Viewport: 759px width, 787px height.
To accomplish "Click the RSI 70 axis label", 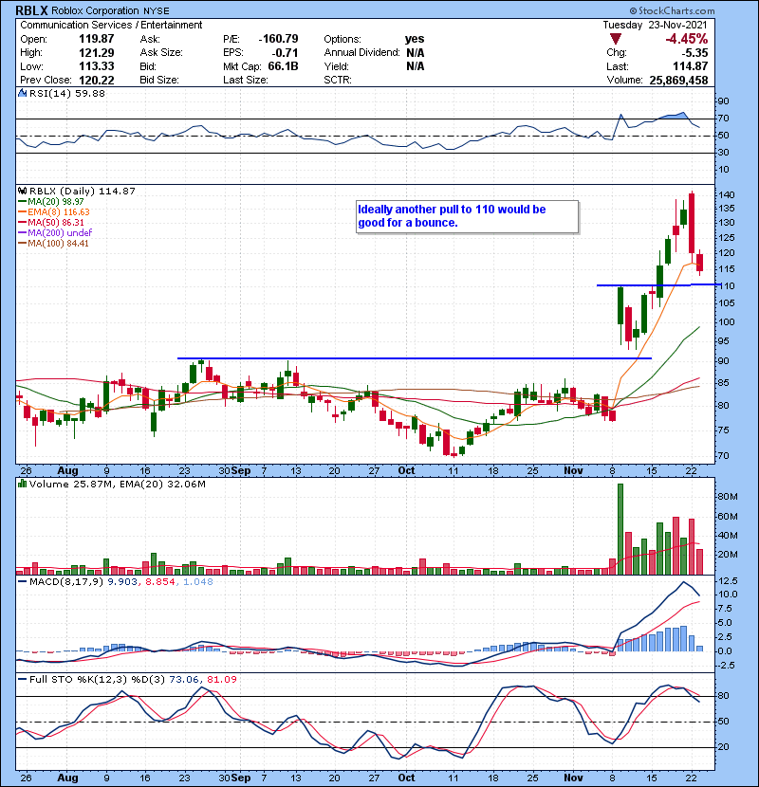I will tap(723, 119).
